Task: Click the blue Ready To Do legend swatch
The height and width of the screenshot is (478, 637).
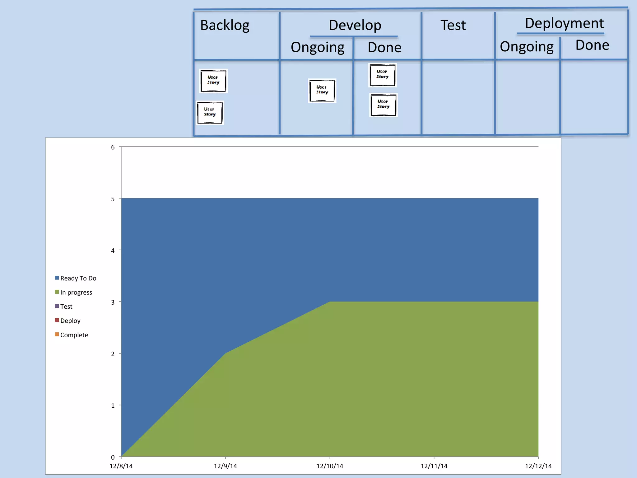Action: pyautogui.click(x=57, y=278)
